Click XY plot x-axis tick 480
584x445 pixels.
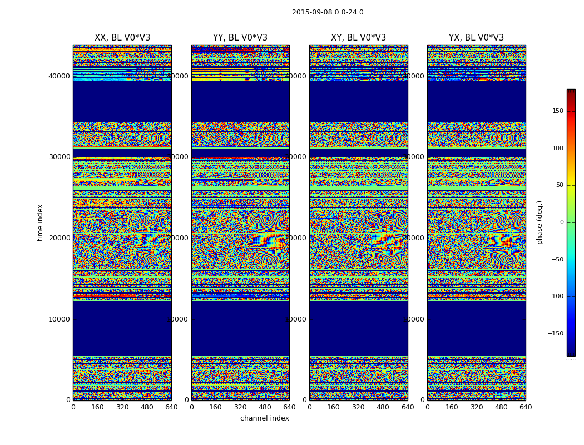[383, 407]
